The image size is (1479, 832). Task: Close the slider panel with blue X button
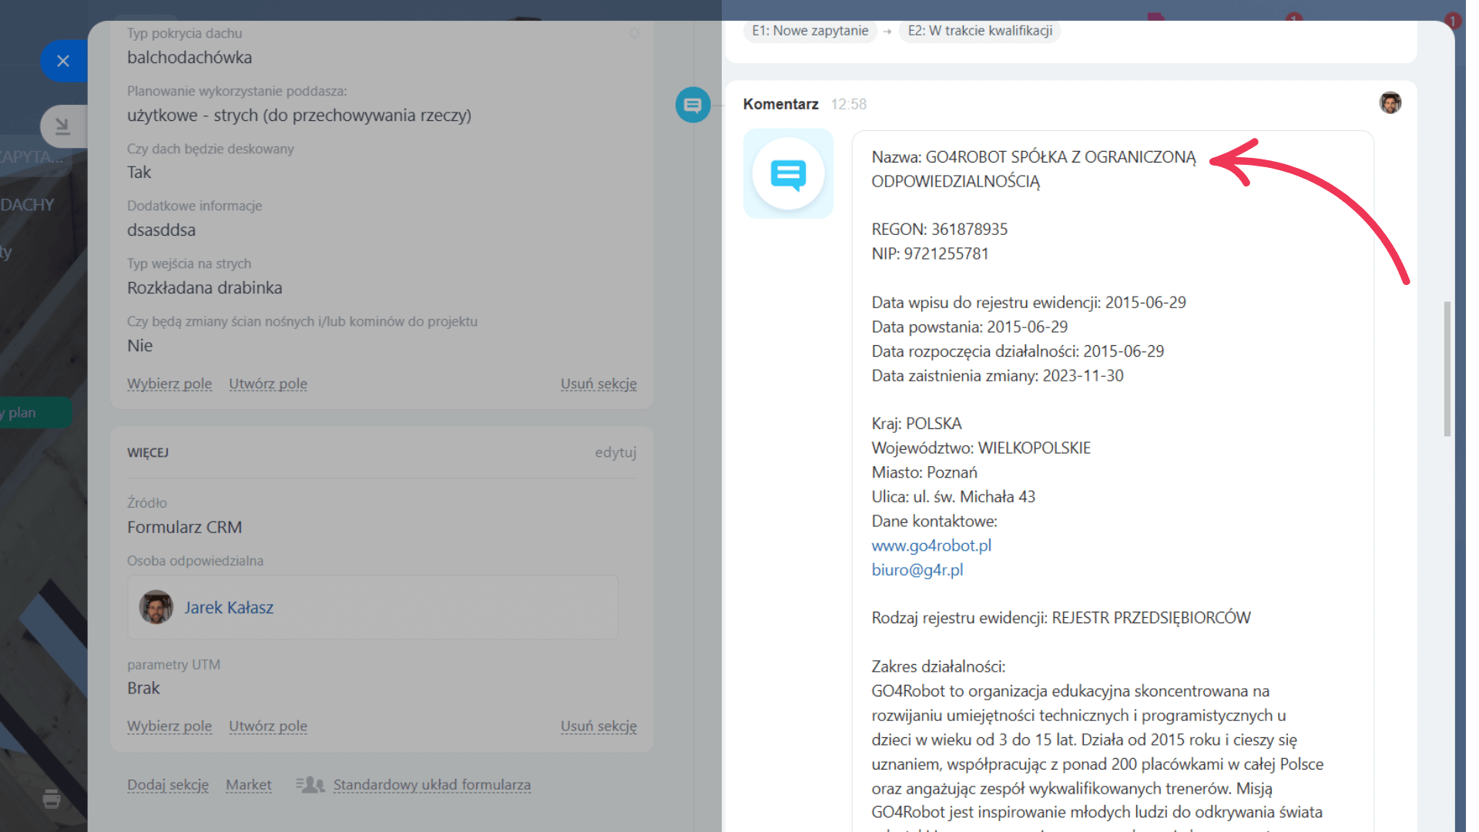click(63, 61)
